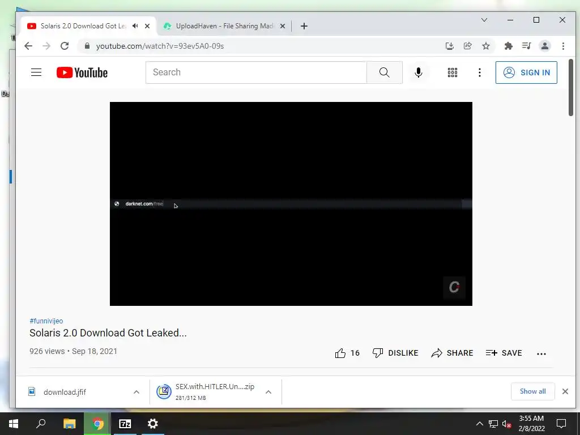
Task: Click the 926 views Sep 18, 2021 text
Action: [x=73, y=351]
